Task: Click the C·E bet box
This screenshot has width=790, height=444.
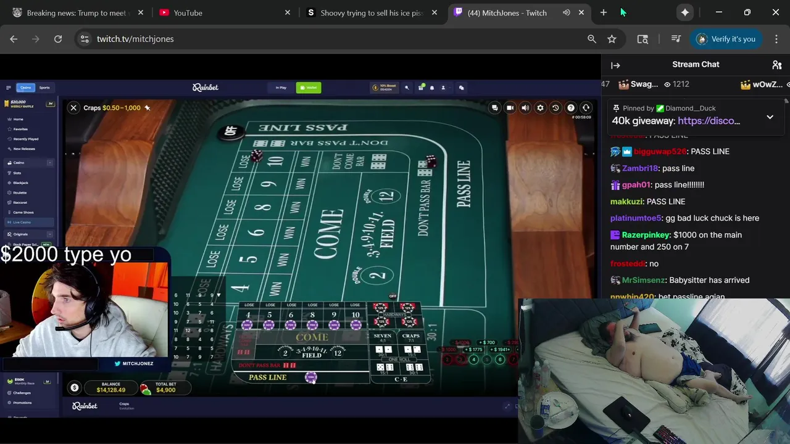Action: pos(401,379)
